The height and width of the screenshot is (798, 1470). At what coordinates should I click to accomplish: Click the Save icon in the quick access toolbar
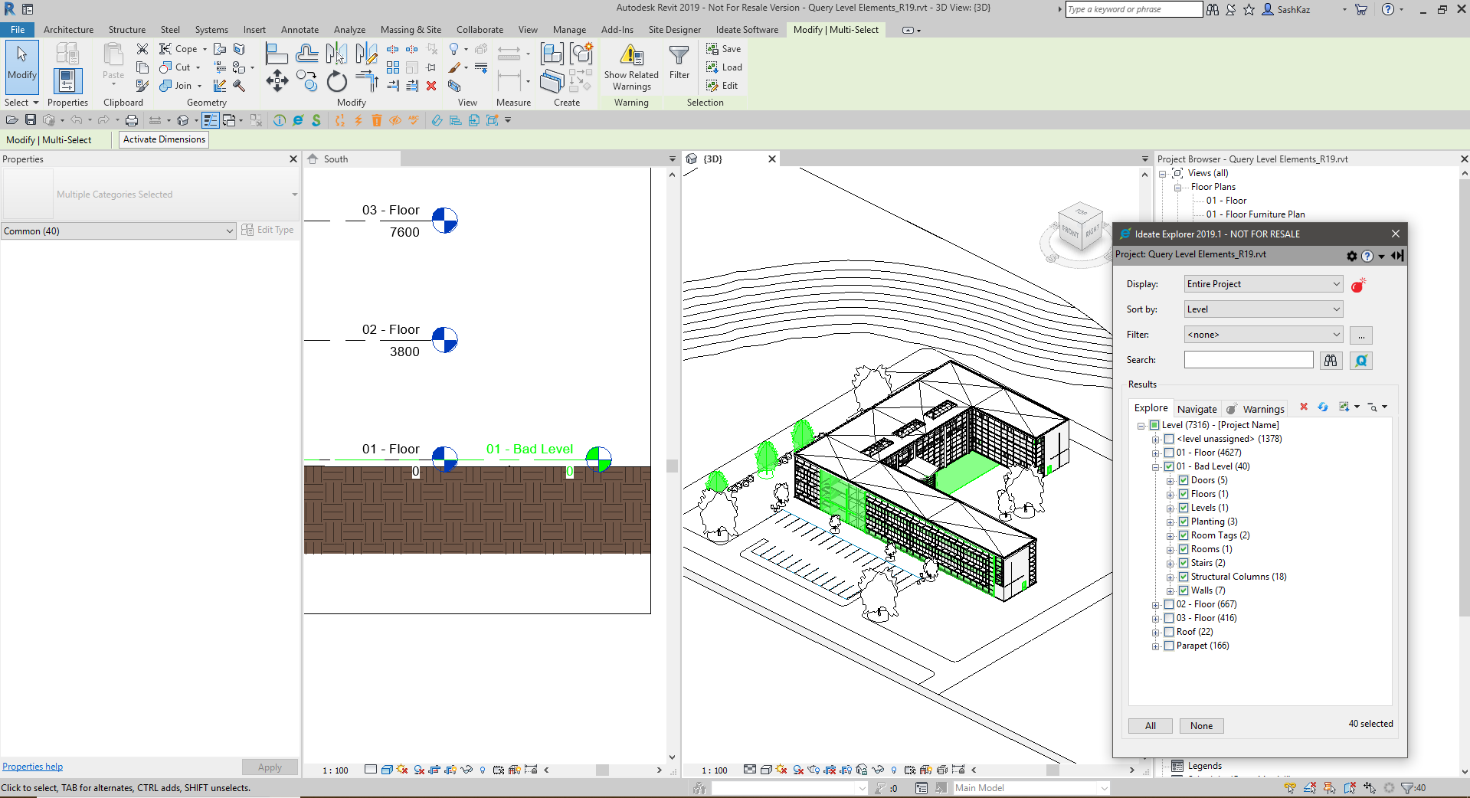(31, 120)
